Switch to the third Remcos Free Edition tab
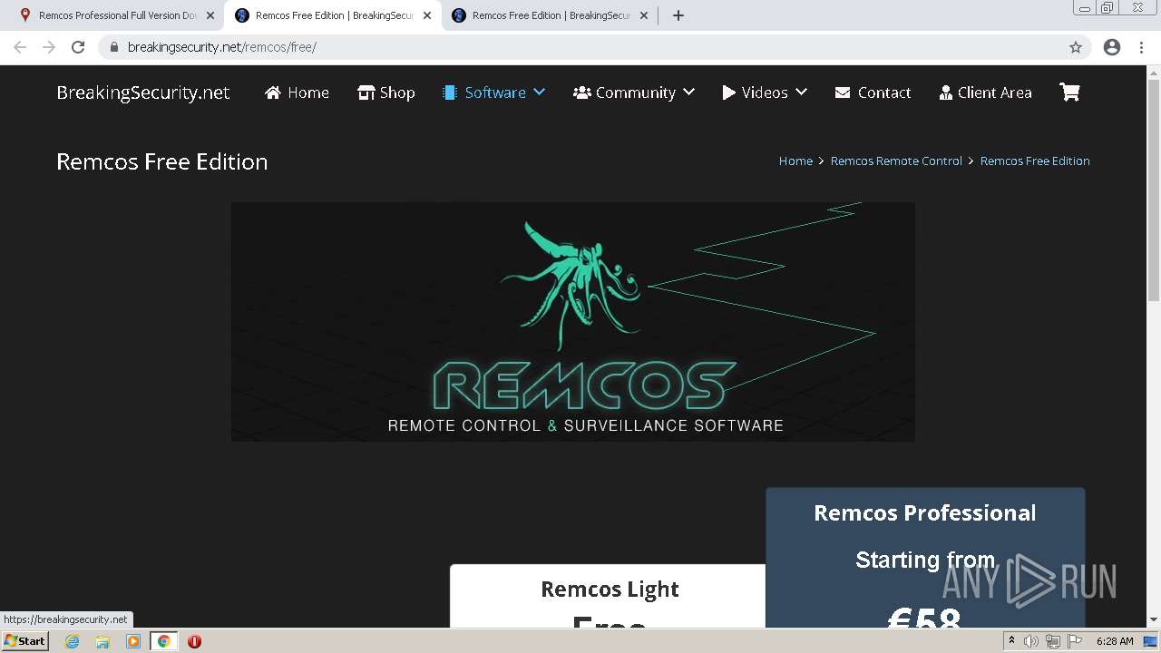 pyautogui.click(x=550, y=15)
